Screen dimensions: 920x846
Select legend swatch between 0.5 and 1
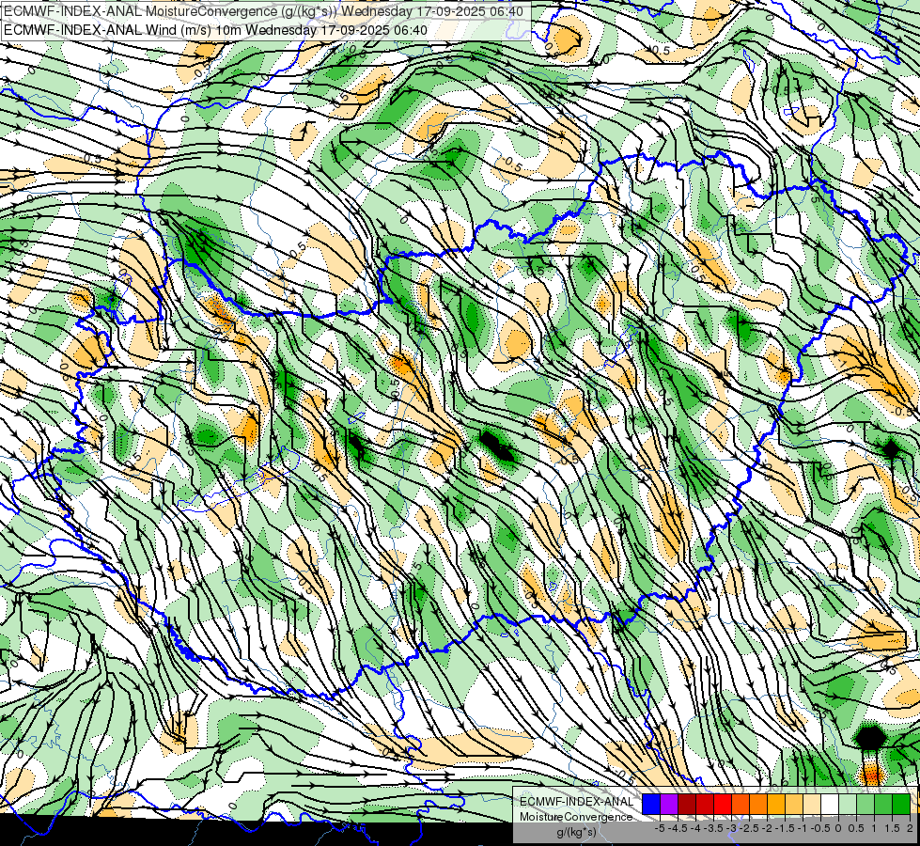[x=865, y=805]
